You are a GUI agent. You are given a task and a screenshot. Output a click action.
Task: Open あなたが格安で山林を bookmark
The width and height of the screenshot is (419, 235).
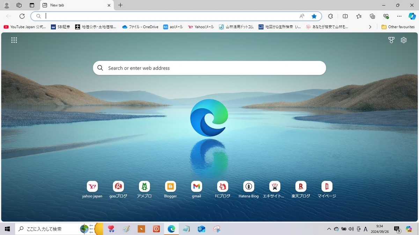pyautogui.click(x=327, y=27)
